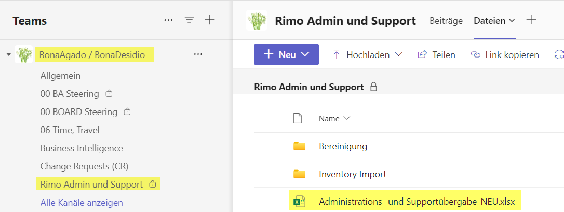Click the Inventory Import folder icon
The width and height of the screenshot is (564, 212).
point(299,174)
